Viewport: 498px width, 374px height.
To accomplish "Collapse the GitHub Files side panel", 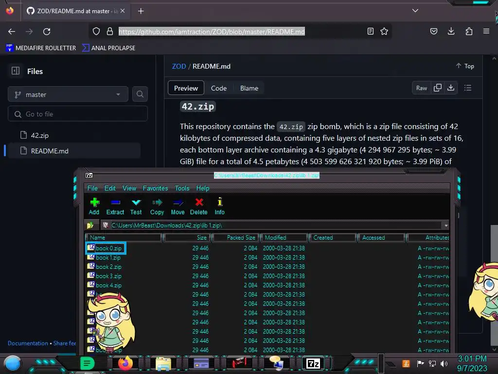I will tap(16, 71).
